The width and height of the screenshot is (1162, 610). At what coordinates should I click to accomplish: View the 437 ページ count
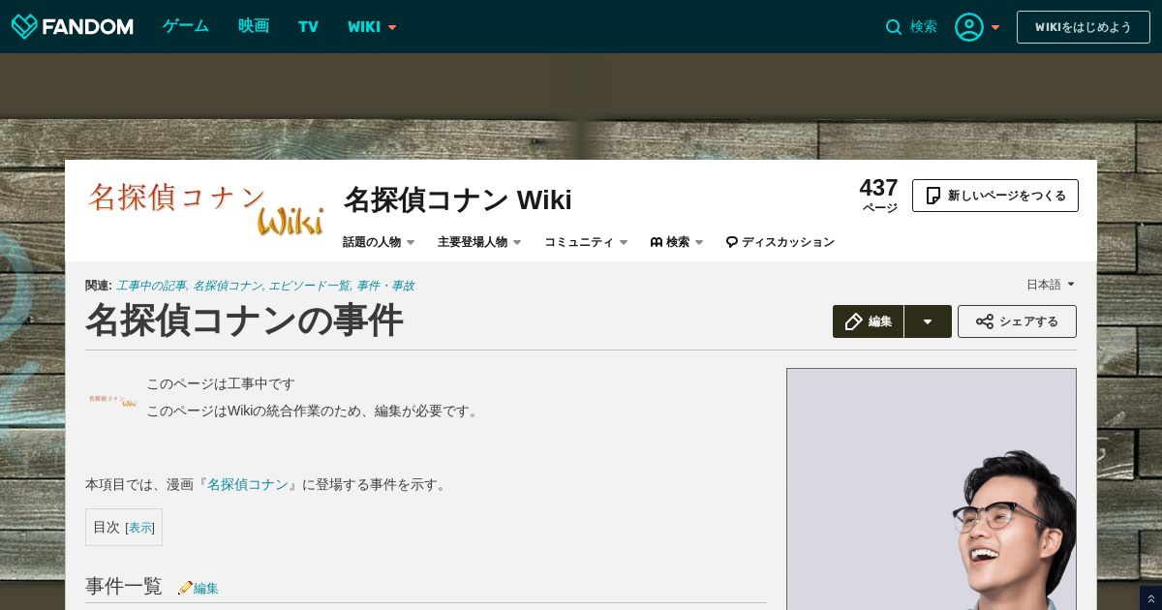879,195
